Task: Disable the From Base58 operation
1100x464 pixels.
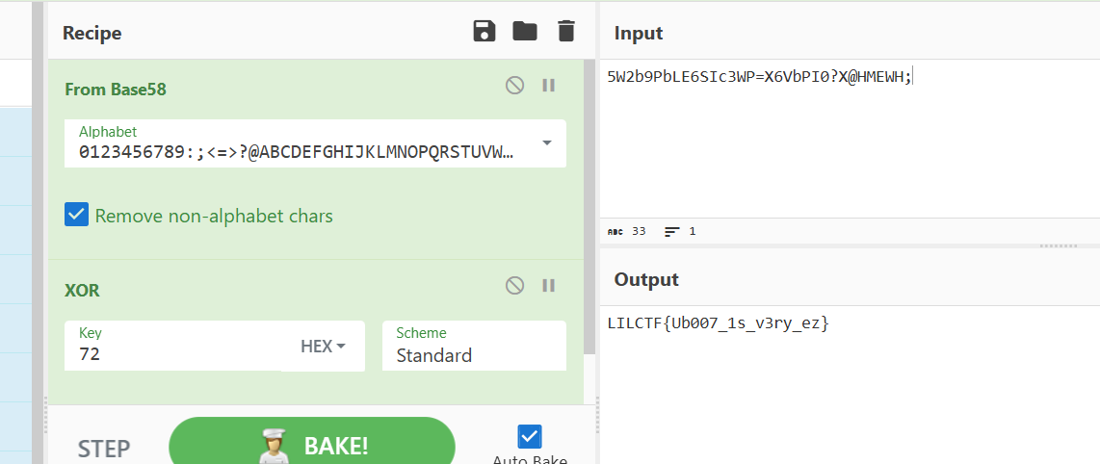Action: (x=515, y=86)
